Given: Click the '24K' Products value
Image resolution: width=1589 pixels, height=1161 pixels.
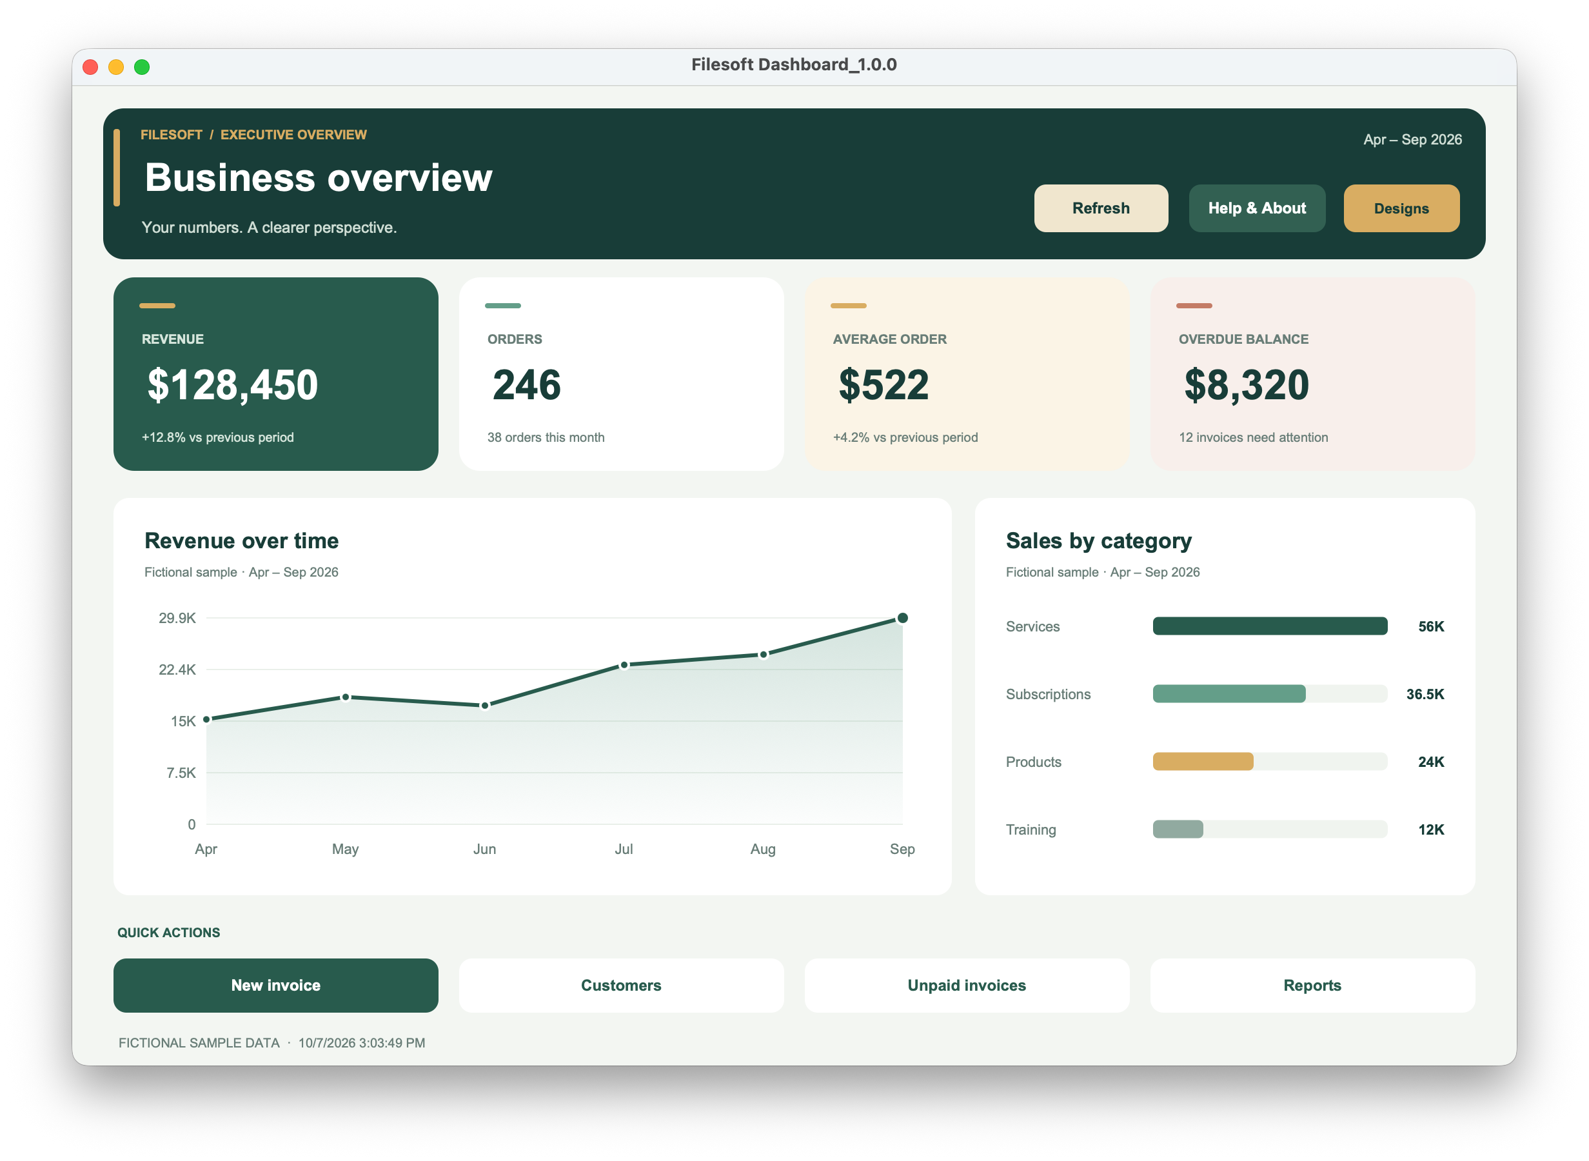Looking at the screenshot, I should tap(1431, 762).
